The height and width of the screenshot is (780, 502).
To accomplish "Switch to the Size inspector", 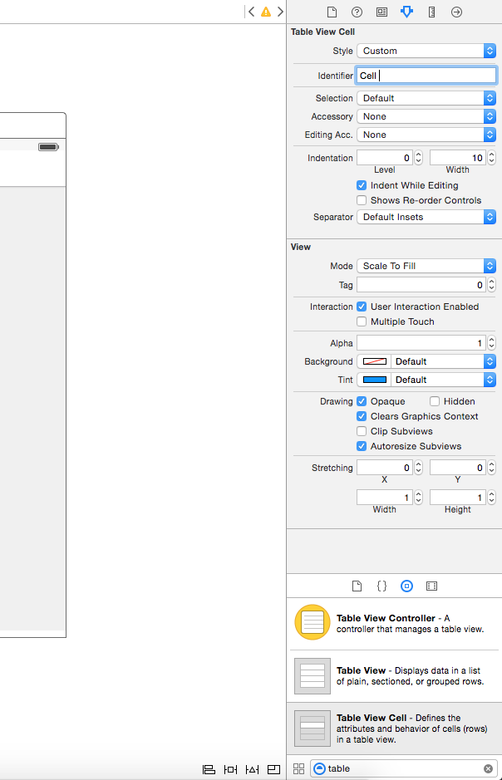I will pyautogui.click(x=431, y=12).
